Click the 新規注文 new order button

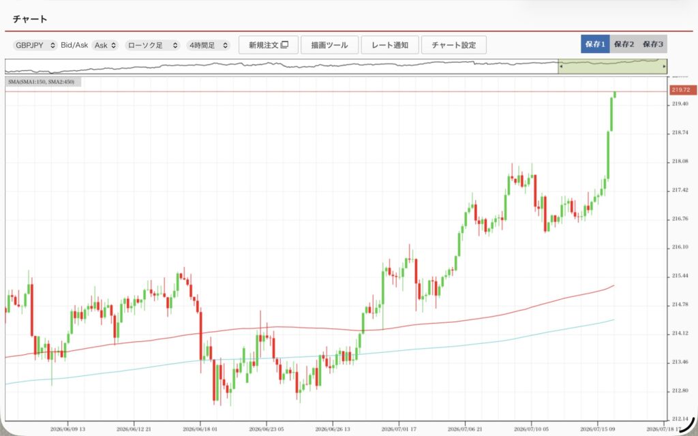pyautogui.click(x=269, y=45)
